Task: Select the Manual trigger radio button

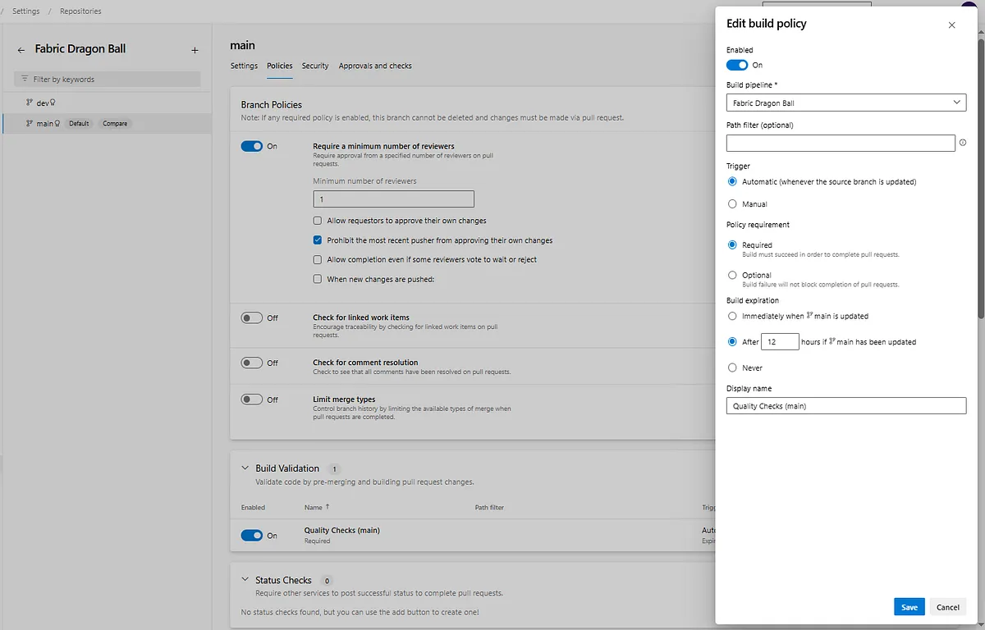Action: [732, 204]
